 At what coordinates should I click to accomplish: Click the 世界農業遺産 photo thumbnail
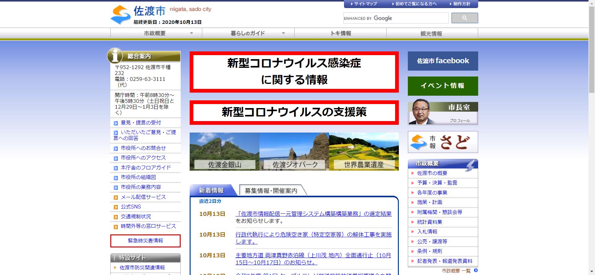tap(364, 151)
